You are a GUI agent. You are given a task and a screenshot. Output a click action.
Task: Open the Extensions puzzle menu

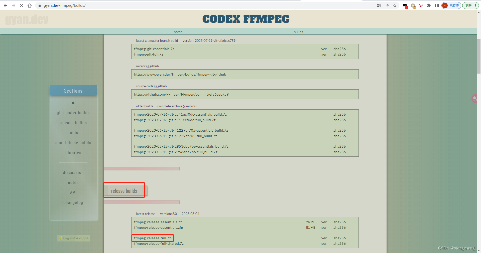coord(429,6)
